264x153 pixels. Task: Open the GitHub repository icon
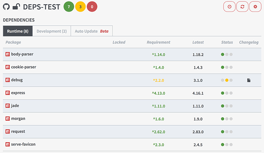pos(6,7)
